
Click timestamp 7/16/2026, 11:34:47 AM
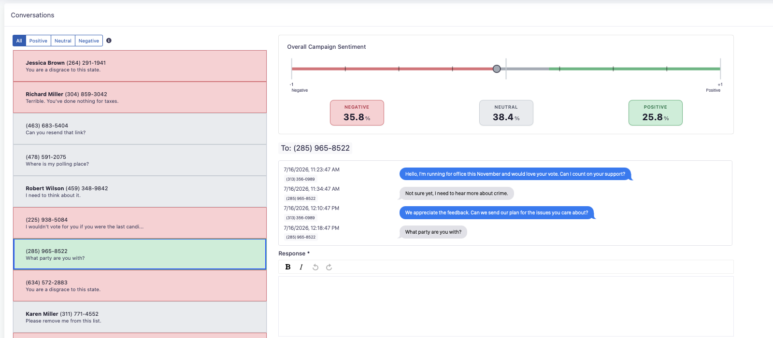(312, 189)
